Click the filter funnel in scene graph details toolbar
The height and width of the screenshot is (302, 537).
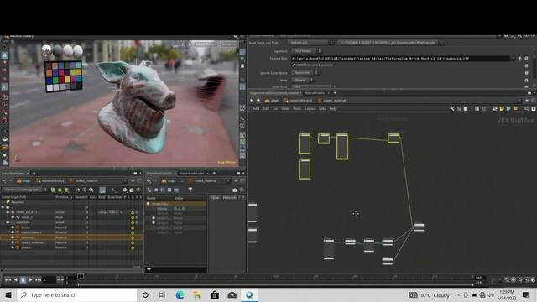(190, 190)
